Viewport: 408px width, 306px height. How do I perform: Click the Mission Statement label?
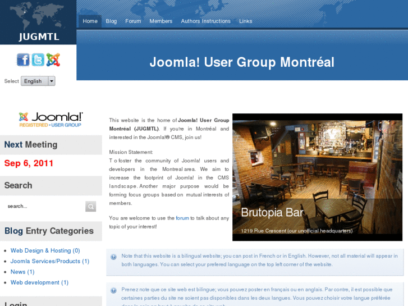131,152
